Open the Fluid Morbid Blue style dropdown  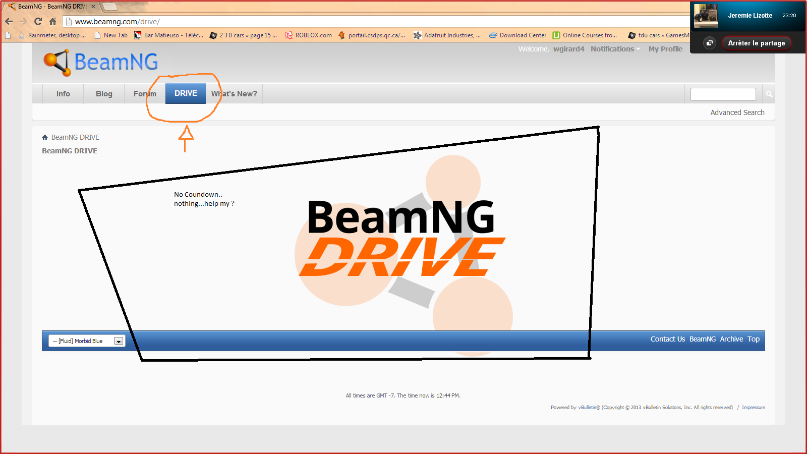coord(87,341)
